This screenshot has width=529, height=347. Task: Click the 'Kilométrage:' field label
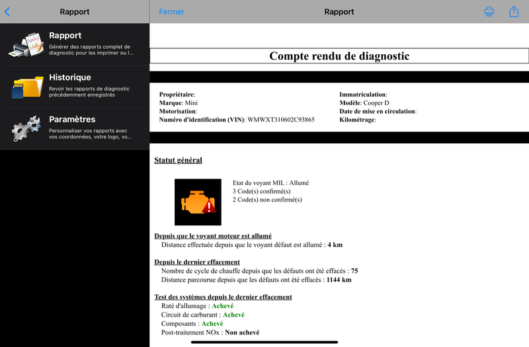pos(358,120)
